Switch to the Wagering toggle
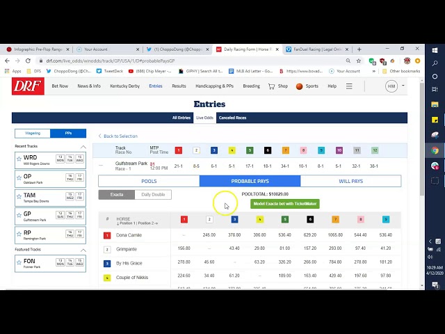445x334 pixels. click(33, 133)
